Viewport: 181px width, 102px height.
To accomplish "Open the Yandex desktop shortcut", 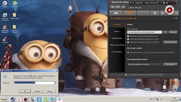I will [5, 4].
